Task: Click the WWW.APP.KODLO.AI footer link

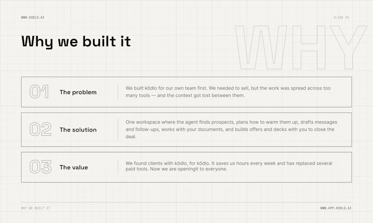Action: tap(336, 208)
